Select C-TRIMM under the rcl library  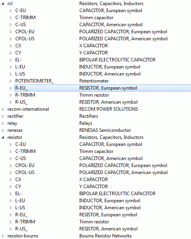pos(25,18)
